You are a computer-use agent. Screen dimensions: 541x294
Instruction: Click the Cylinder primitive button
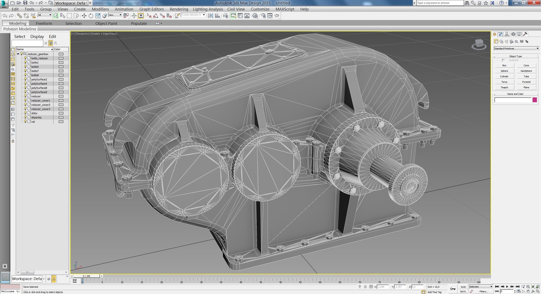pyautogui.click(x=504, y=76)
